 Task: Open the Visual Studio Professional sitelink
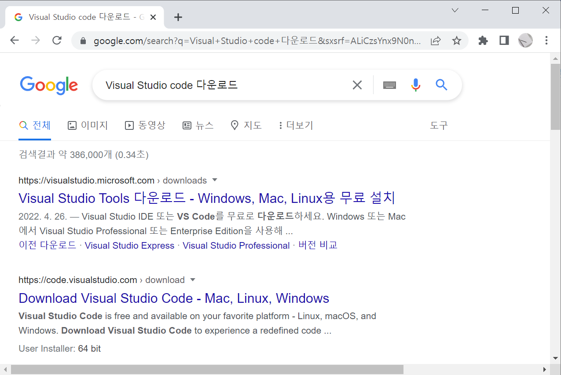click(236, 246)
